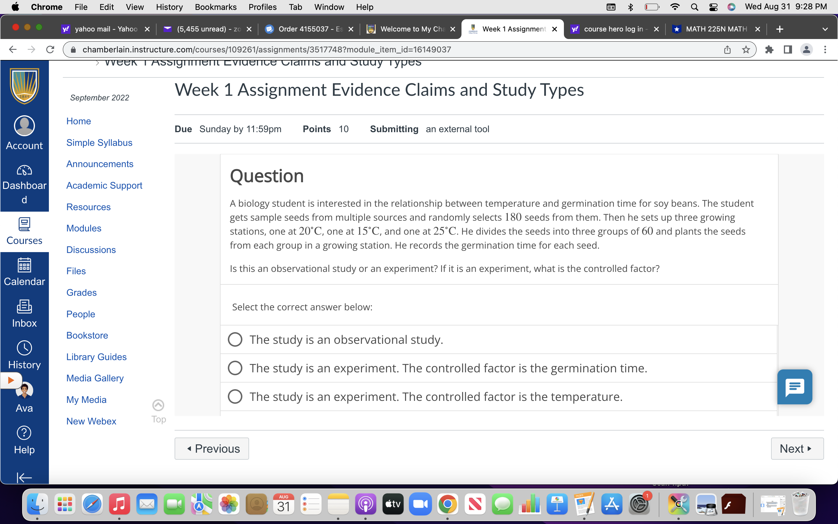
Task: Select the temperature controlled factor answer
Action: [x=235, y=396]
